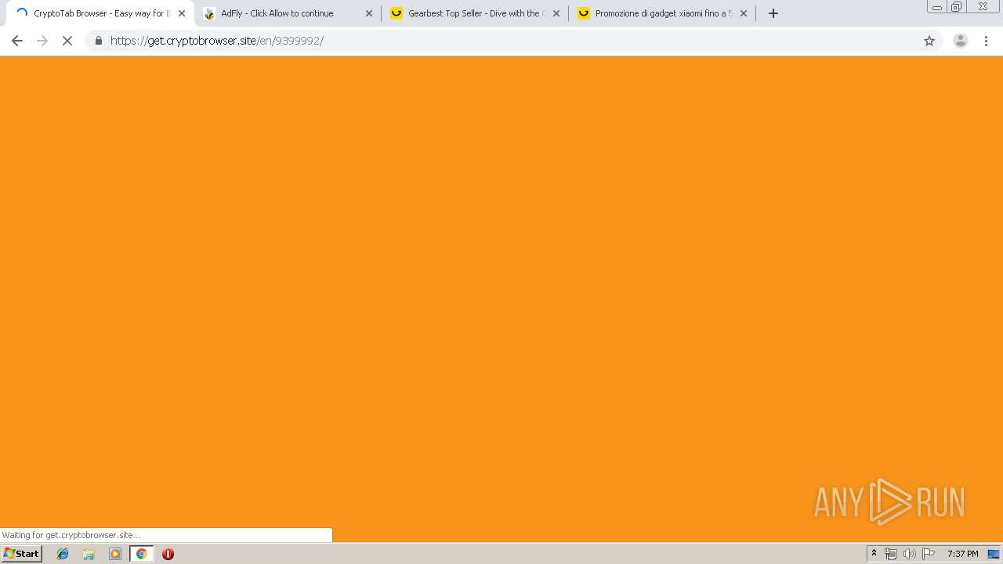Go back to previous page
Viewport: 1003px width, 564px height.
pos(17,41)
